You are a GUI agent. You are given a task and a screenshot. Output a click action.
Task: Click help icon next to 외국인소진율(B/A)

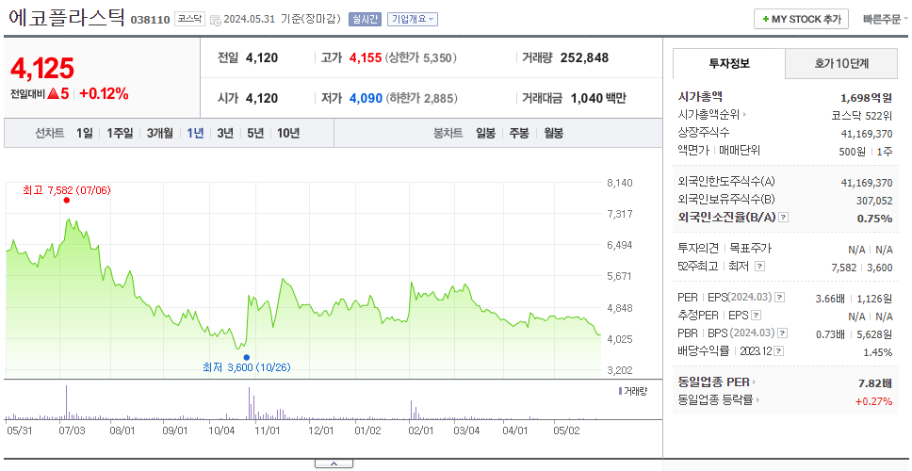(x=784, y=218)
